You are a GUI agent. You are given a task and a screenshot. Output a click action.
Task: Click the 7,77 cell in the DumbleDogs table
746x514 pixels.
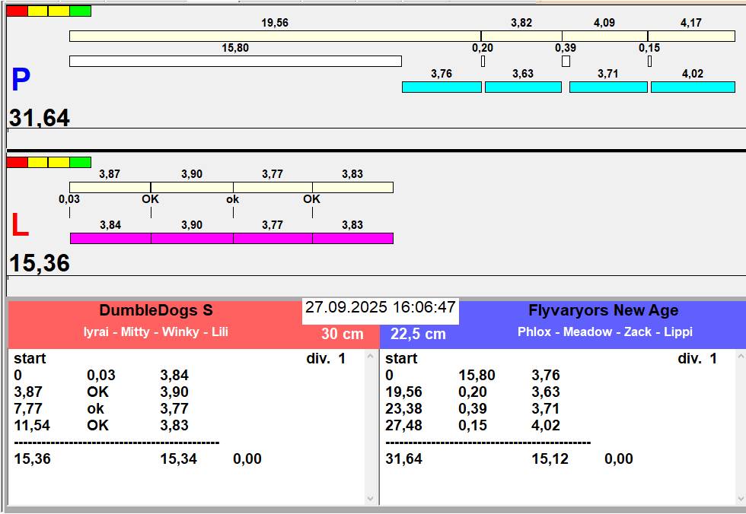28,408
